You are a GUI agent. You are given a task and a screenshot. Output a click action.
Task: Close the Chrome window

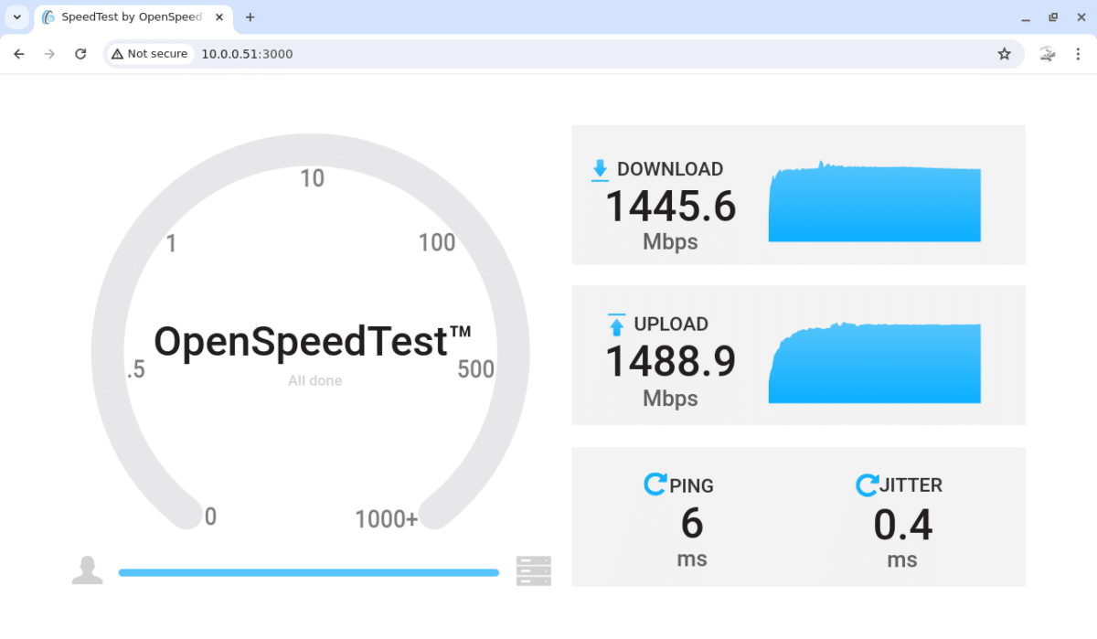pyautogui.click(x=1080, y=17)
